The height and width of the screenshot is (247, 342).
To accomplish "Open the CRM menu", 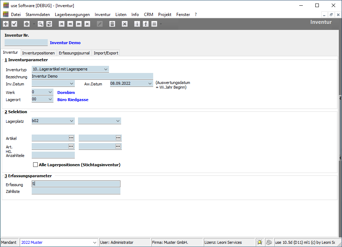I will tap(149, 15).
